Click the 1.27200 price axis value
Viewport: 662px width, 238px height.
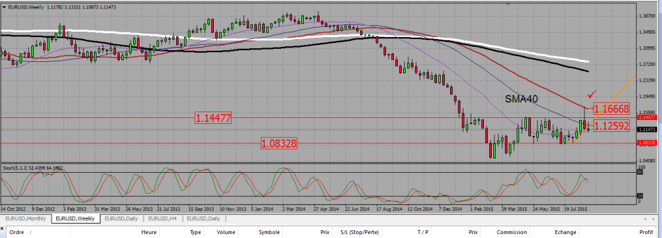(647, 65)
